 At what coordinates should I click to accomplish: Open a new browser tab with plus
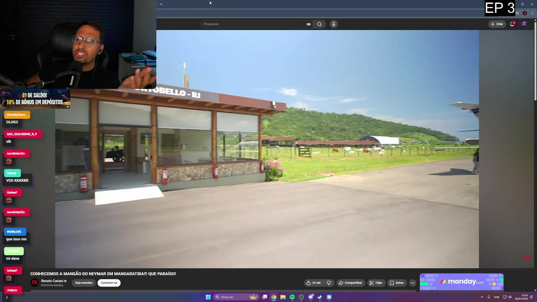[x=161, y=4]
